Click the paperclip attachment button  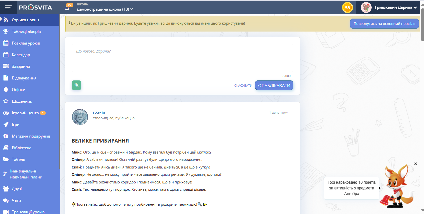coord(76,85)
